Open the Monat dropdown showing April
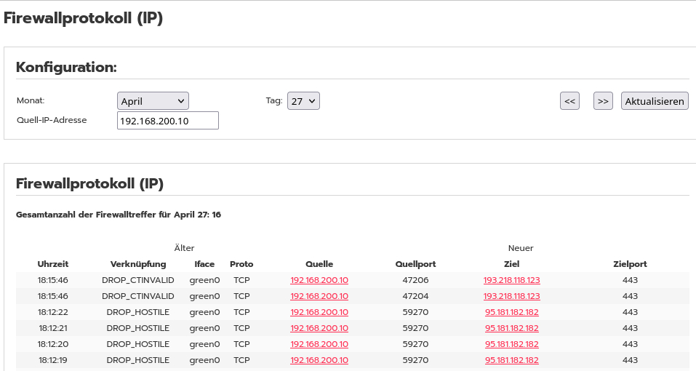This screenshot has width=696, height=371. (153, 100)
